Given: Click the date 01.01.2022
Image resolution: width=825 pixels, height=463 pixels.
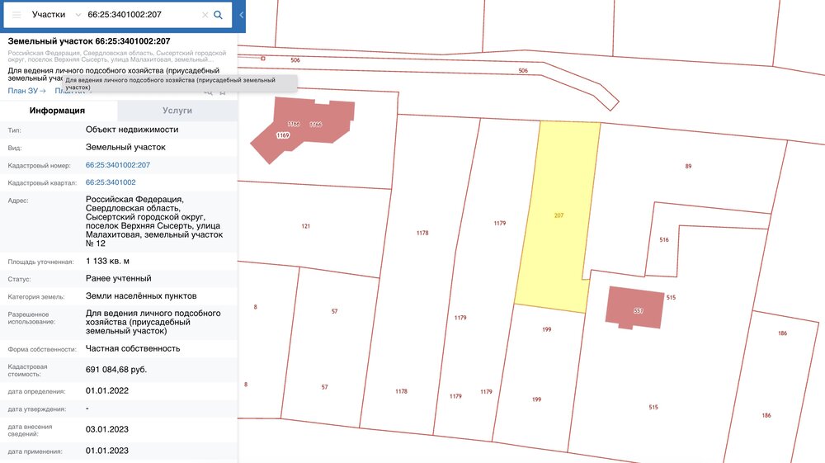Looking at the screenshot, I should pyautogui.click(x=106, y=390).
